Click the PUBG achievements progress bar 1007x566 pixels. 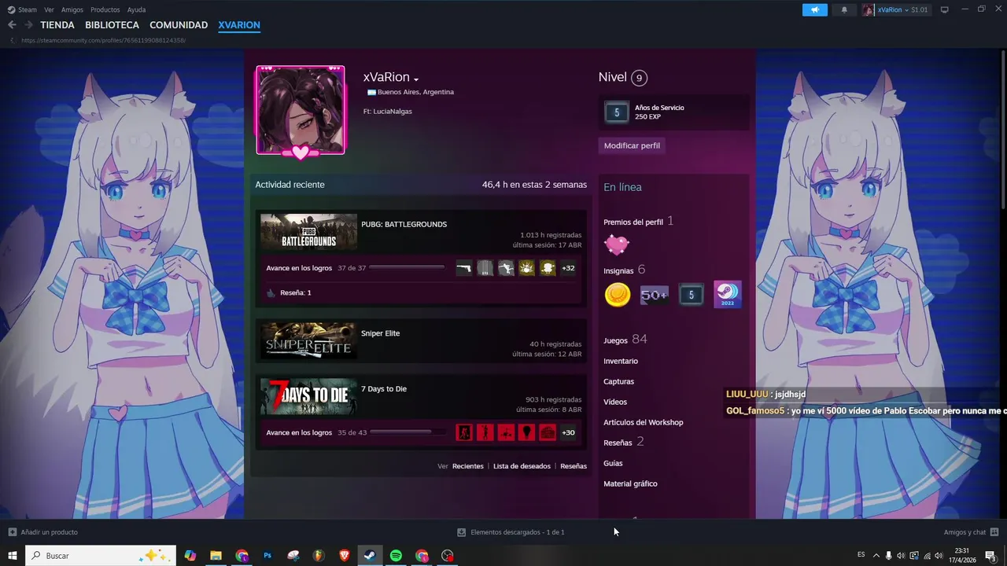[407, 268]
